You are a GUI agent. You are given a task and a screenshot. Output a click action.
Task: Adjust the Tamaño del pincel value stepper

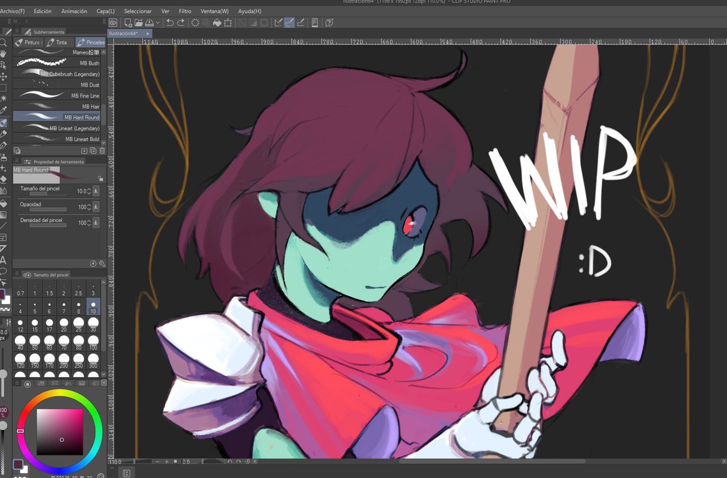click(x=89, y=191)
